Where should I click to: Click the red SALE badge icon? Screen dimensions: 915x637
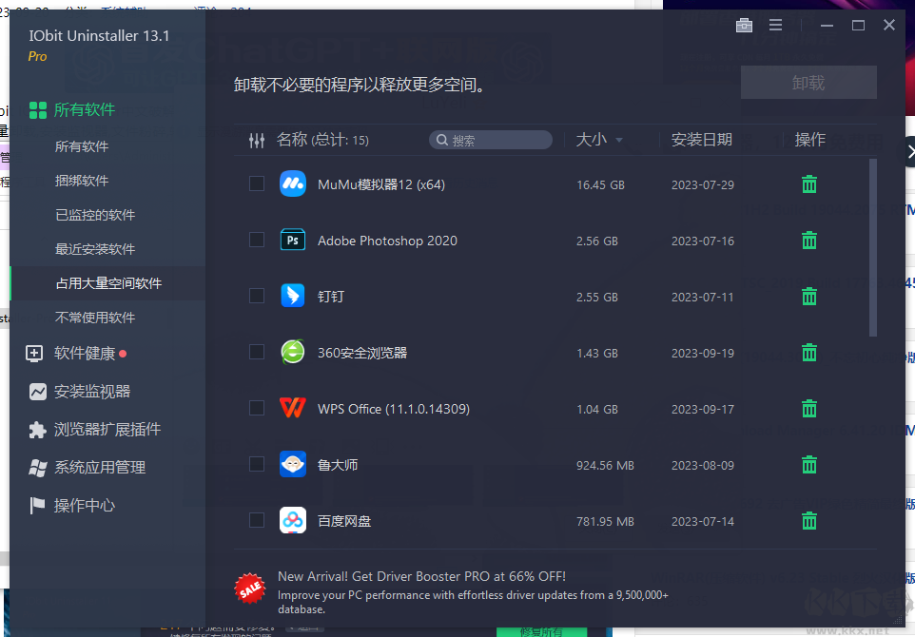coord(250,589)
